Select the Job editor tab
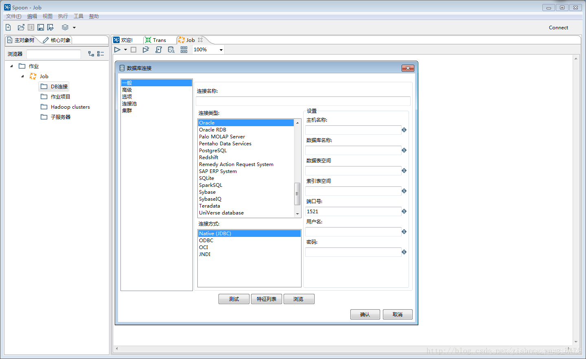586x359 pixels. click(x=190, y=40)
